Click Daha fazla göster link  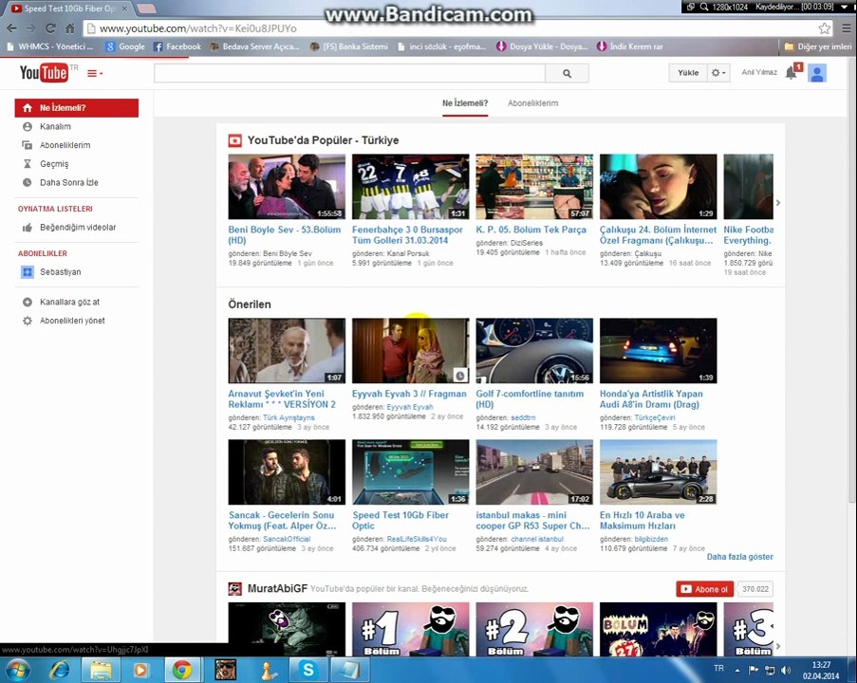click(x=739, y=557)
